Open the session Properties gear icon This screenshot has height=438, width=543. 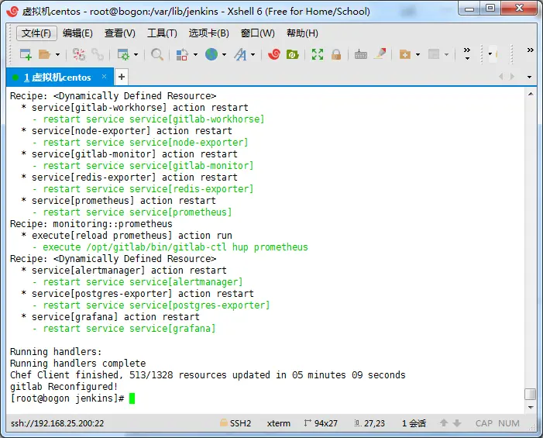(122, 54)
